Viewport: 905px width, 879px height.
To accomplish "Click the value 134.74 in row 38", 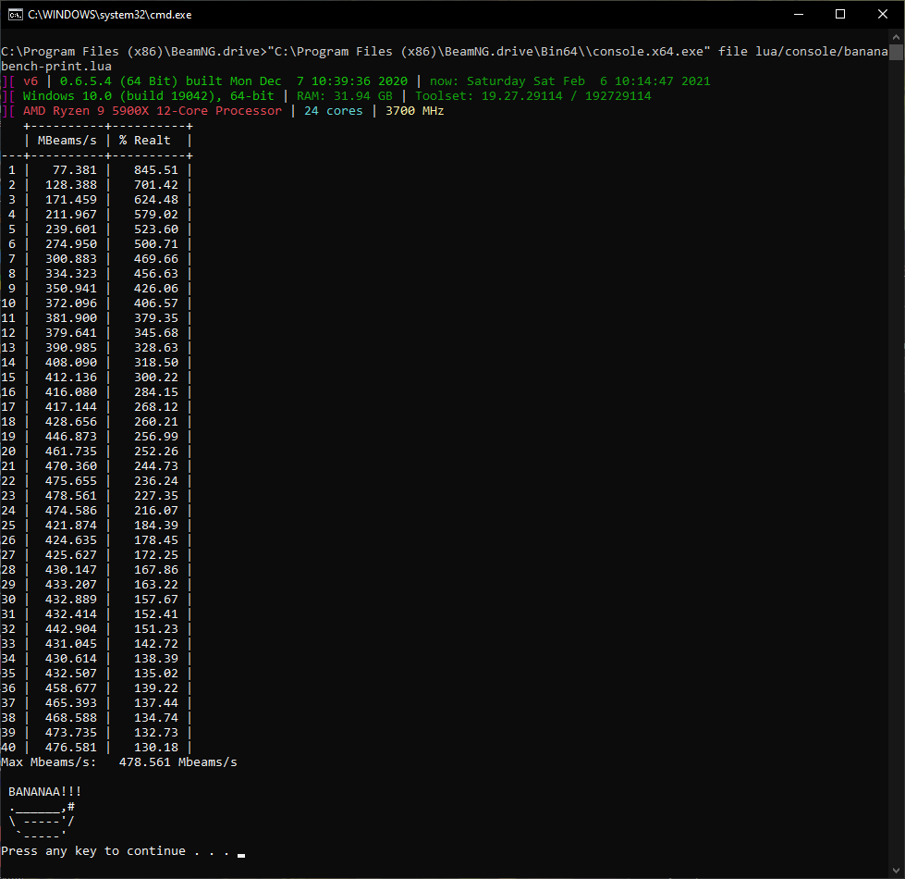I will [x=156, y=717].
